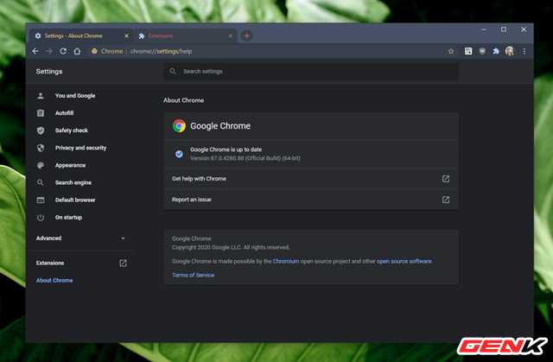Screen dimensions: 553x362
Task: Open Privacy and security settings
Action: 80,148
